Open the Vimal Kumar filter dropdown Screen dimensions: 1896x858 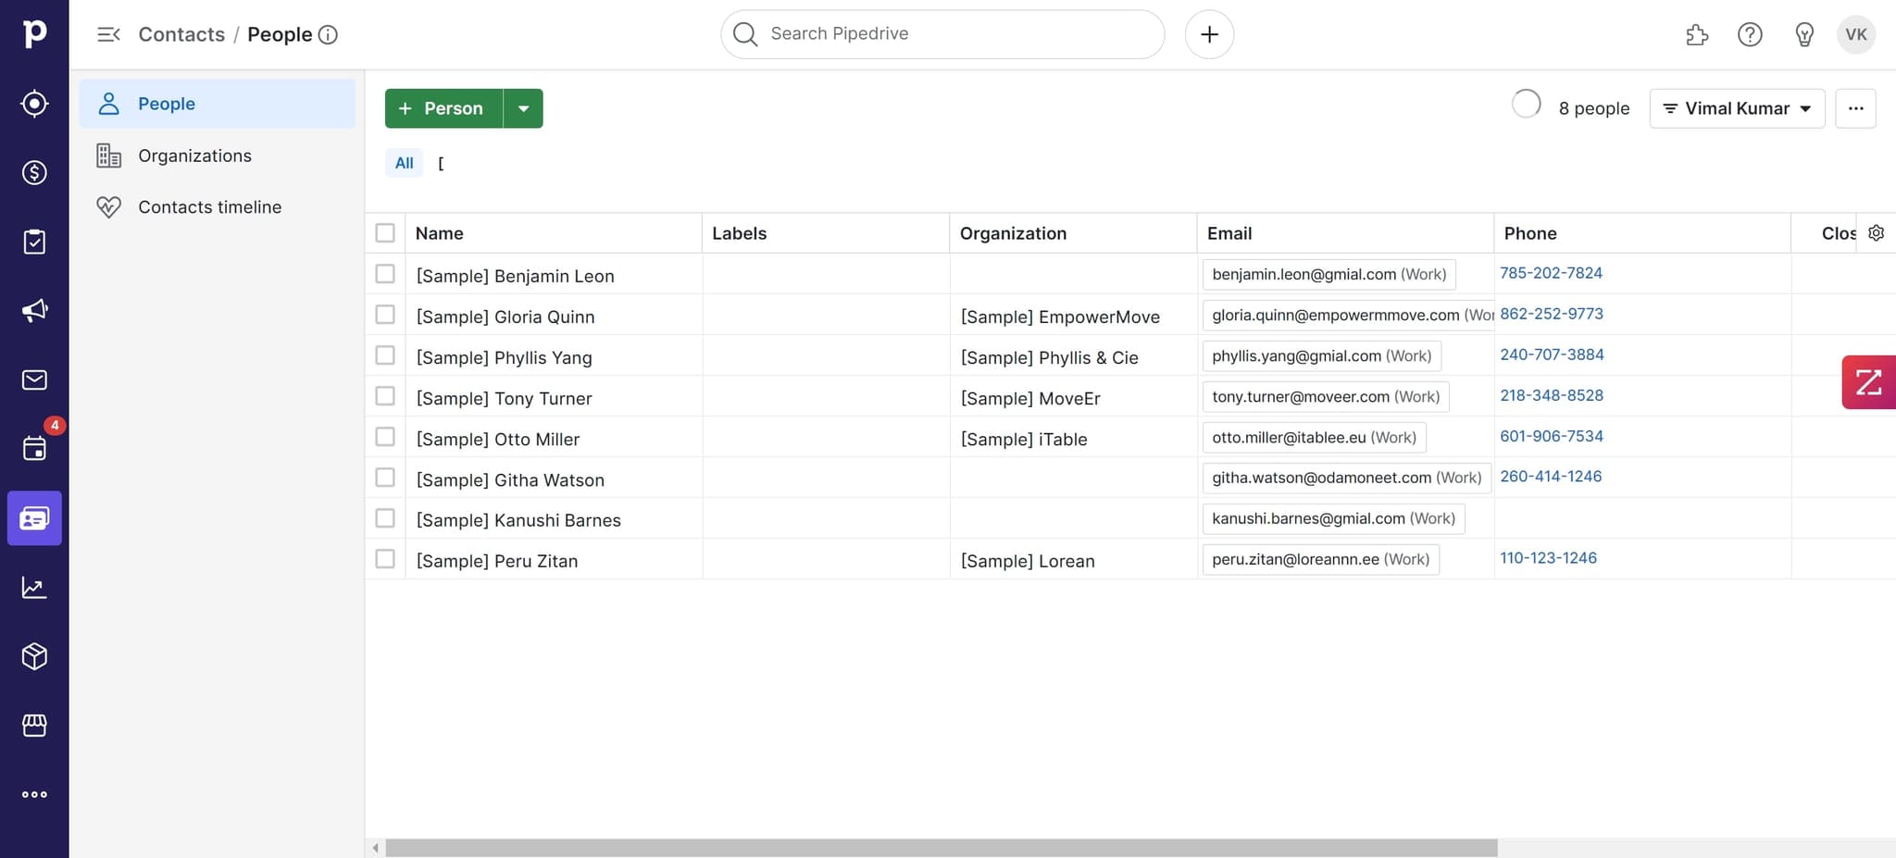1736,108
